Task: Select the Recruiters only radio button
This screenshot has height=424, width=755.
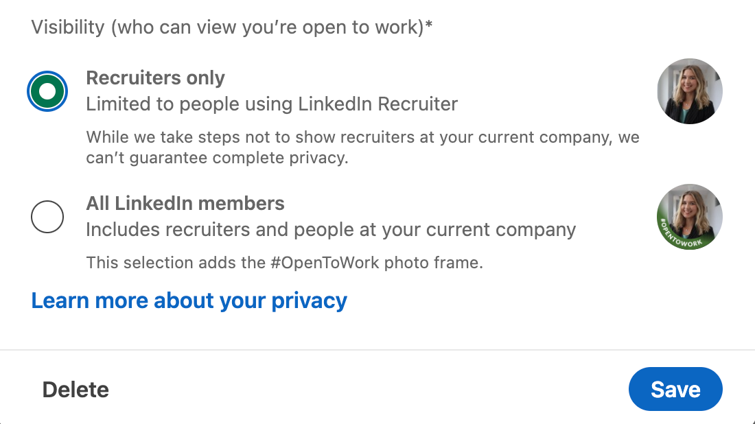Action: [x=47, y=91]
